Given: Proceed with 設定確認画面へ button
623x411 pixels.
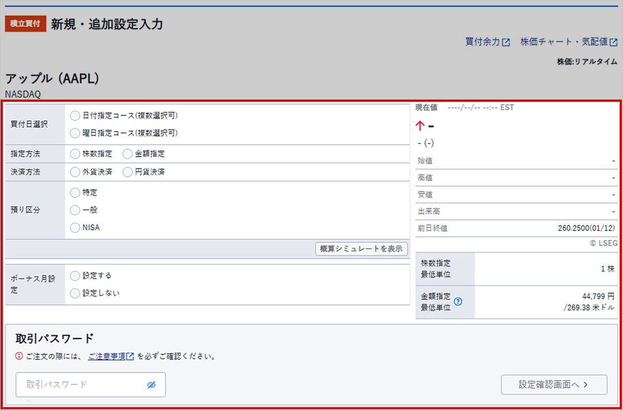Looking at the screenshot, I should point(553,384).
